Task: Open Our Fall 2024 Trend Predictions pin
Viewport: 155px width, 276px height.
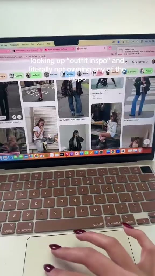Action: (72, 119)
